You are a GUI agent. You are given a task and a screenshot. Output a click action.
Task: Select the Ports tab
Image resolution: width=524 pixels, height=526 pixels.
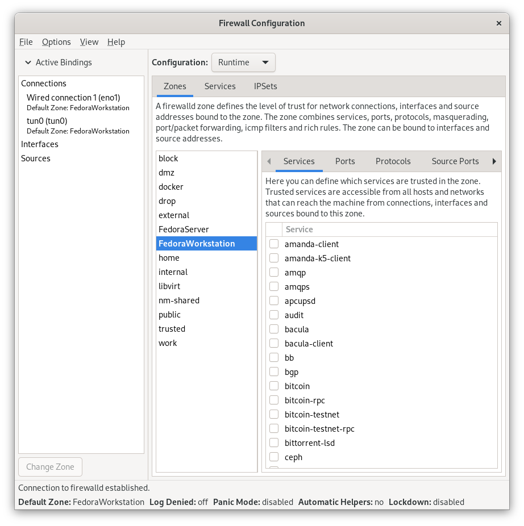(345, 161)
